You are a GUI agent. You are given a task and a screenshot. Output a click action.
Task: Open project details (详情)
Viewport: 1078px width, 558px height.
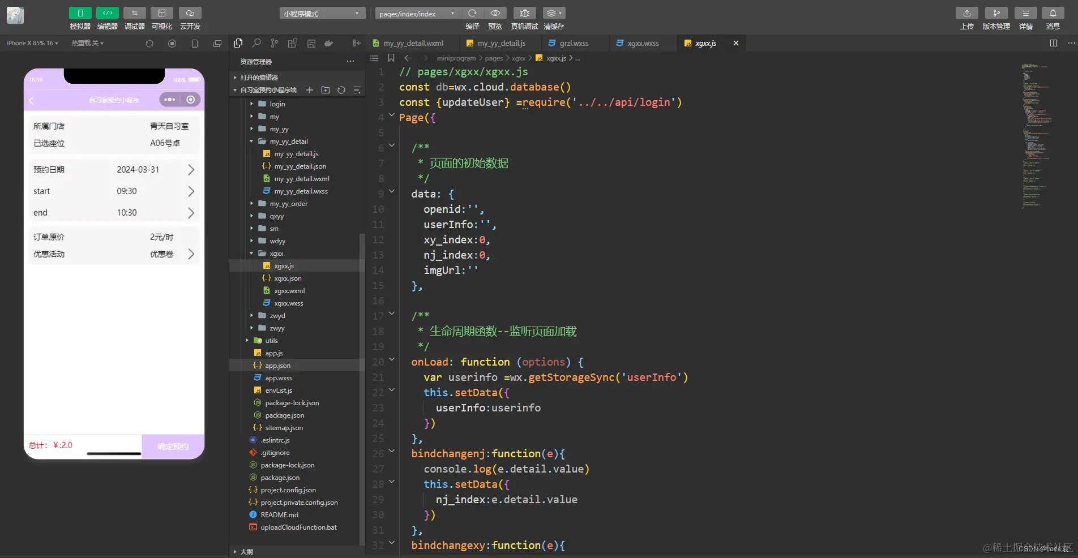click(1025, 13)
